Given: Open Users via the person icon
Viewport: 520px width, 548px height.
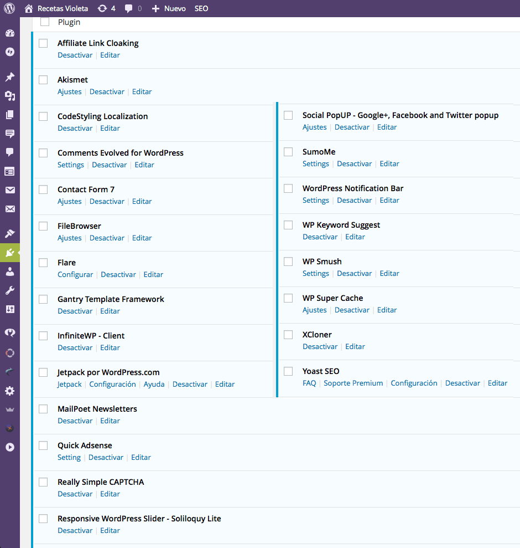Looking at the screenshot, I should (x=10, y=272).
